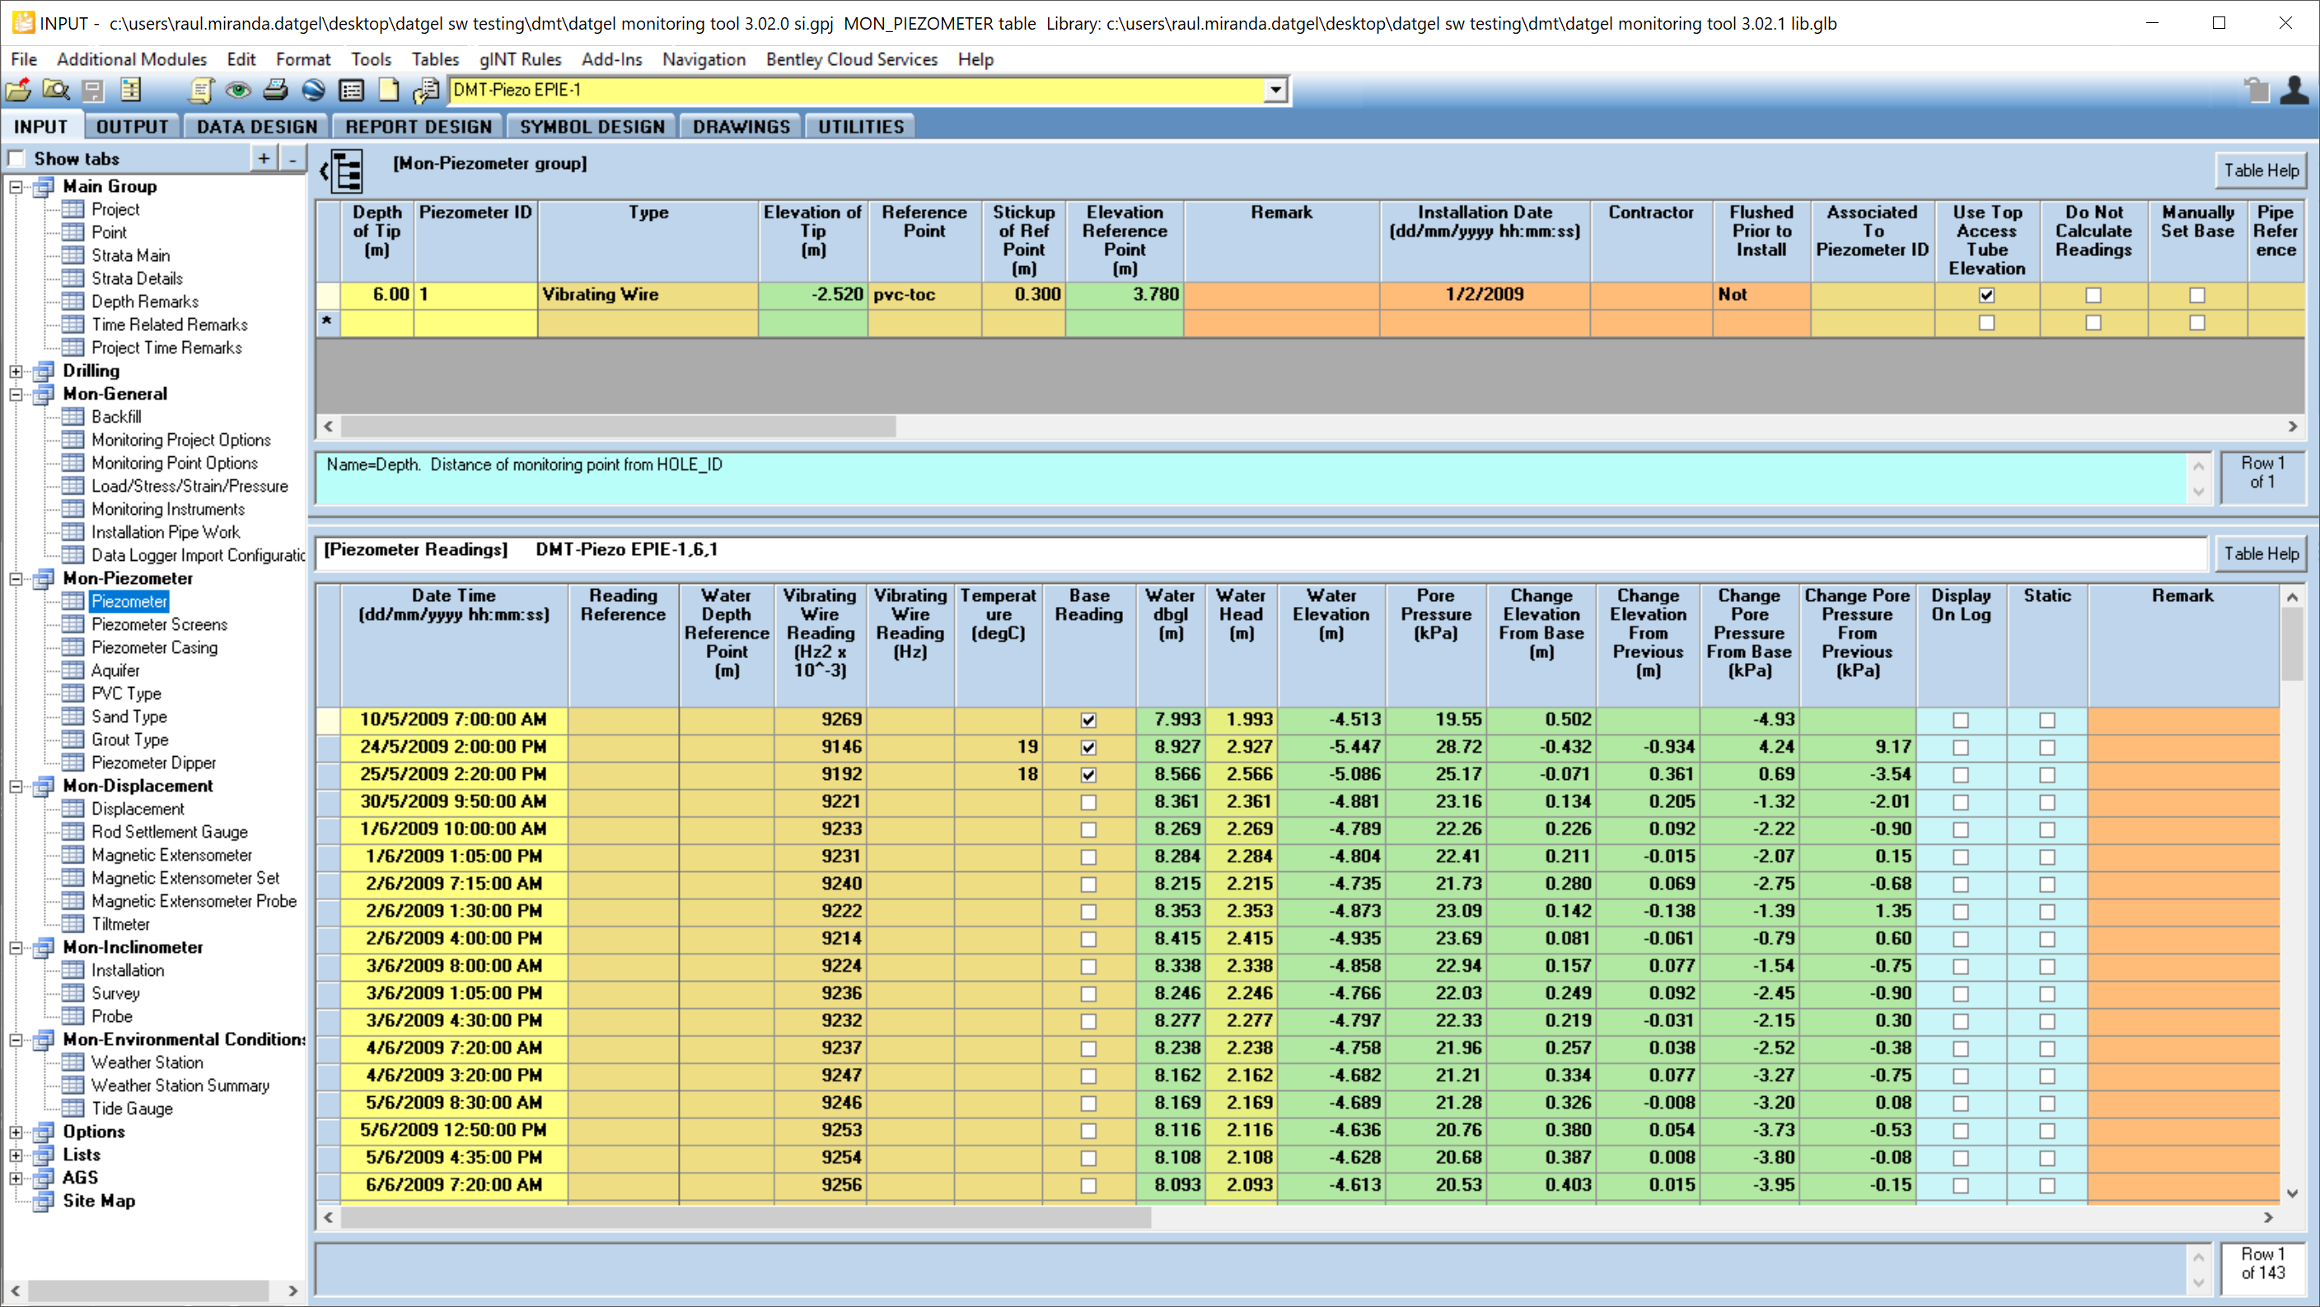Uncheck Use Top Access Tube Elevation checkbox
The height and width of the screenshot is (1307, 2320).
coord(1987,295)
